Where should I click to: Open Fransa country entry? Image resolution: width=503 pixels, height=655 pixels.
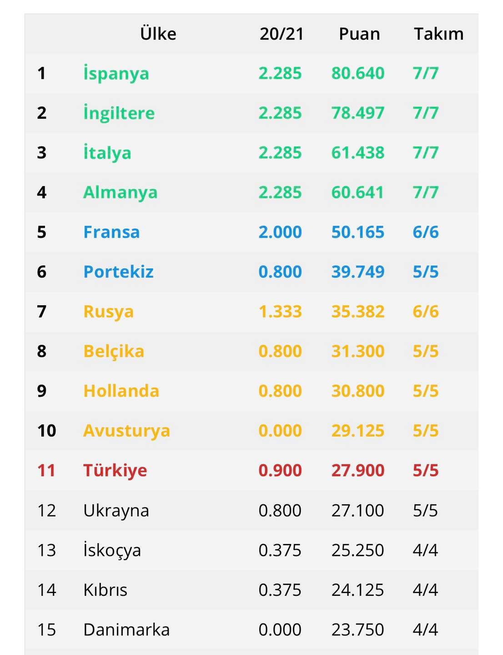111,232
